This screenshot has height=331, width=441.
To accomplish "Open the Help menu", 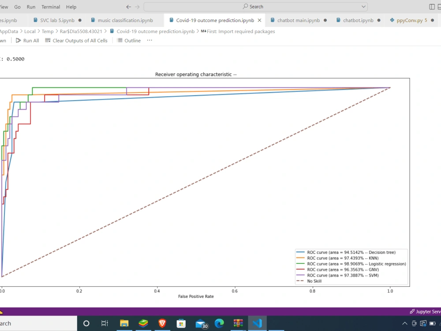I will 71,7.
